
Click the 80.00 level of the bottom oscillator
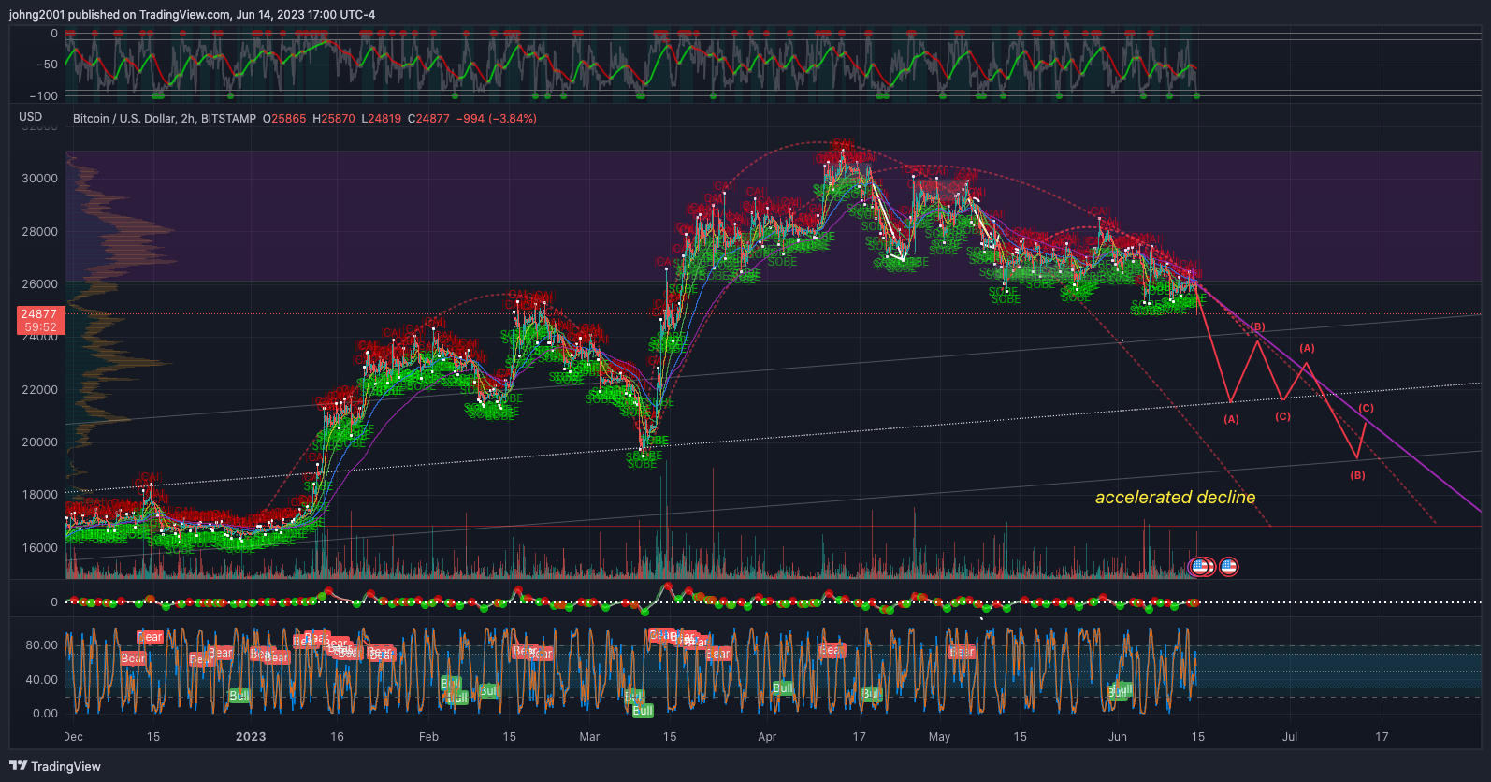(42, 645)
